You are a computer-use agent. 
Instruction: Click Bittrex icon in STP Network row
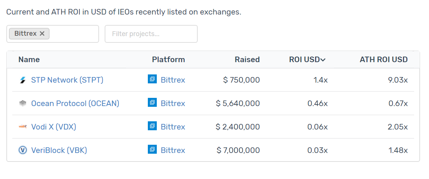point(152,79)
